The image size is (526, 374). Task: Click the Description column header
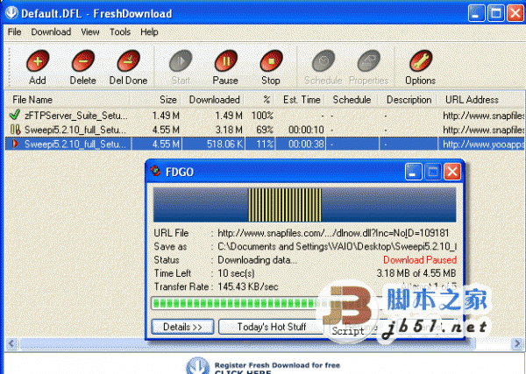pos(409,100)
